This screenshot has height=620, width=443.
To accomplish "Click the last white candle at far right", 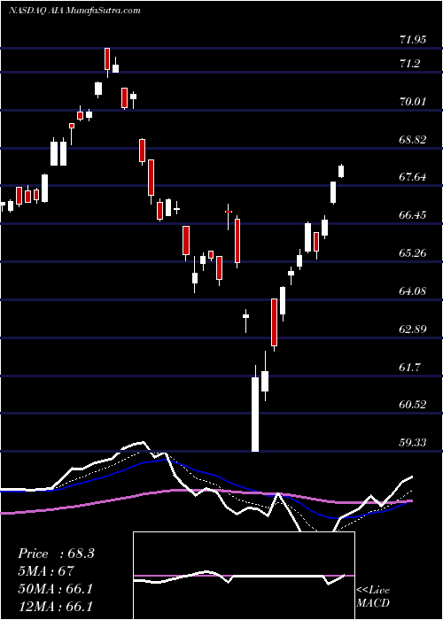I will point(341,172).
